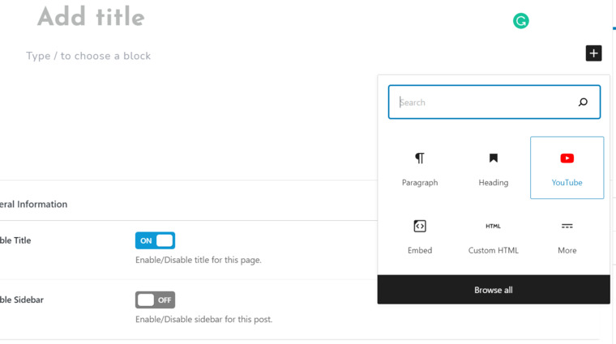Click Browse all blocks button
This screenshot has height=344, width=616.
pyautogui.click(x=493, y=290)
